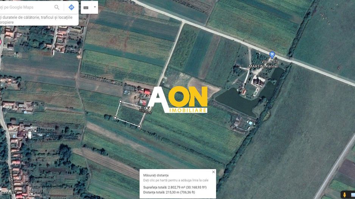The width and height of the screenshot is (355, 199).
Task: Click the keyboard input tools icon
Action: click(x=86, y=8)
